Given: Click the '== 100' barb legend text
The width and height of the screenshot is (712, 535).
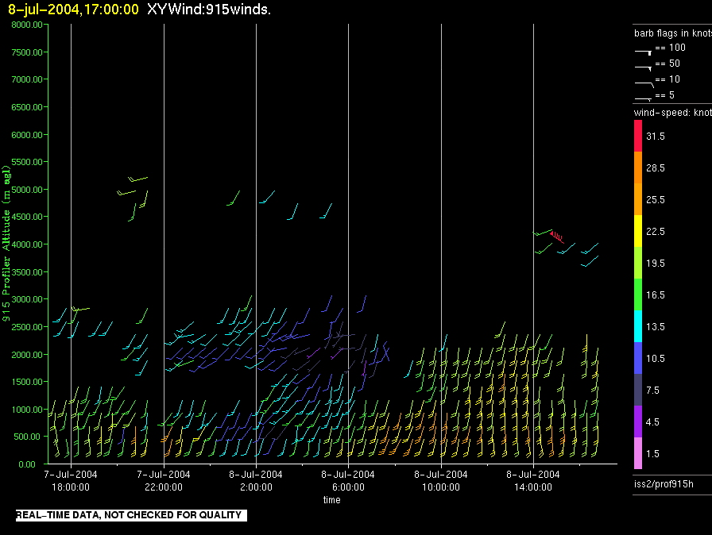Looking at the screenshot, I should point(670,47).
